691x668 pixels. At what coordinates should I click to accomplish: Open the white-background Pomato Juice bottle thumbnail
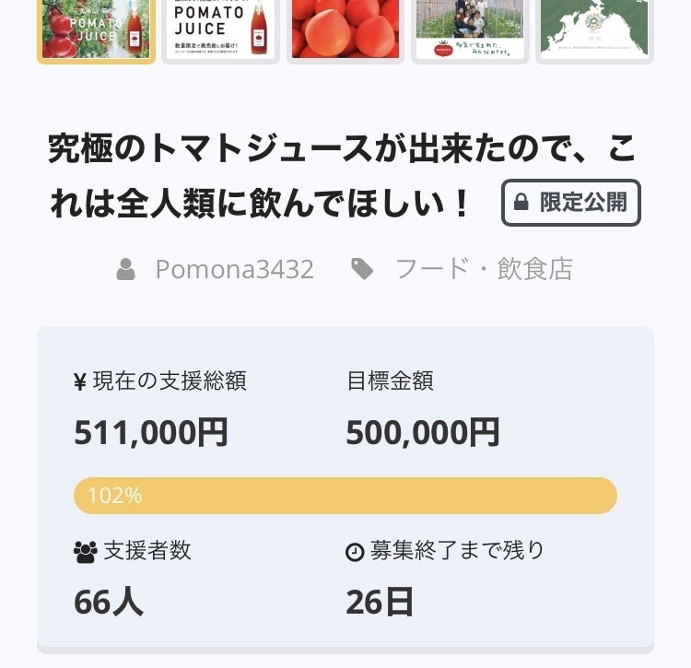pos(221,29)
